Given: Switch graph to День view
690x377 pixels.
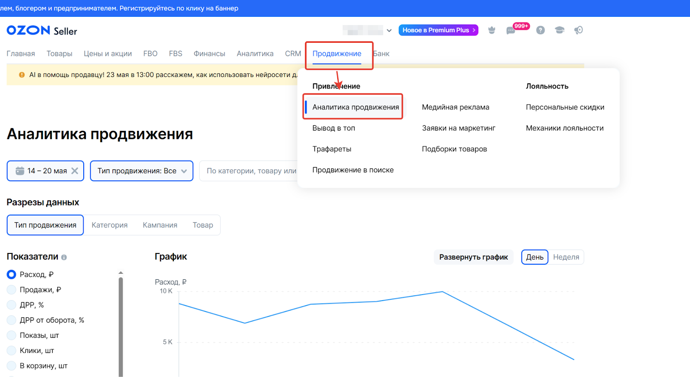Looking at the screenshot, I should (535, 257).
